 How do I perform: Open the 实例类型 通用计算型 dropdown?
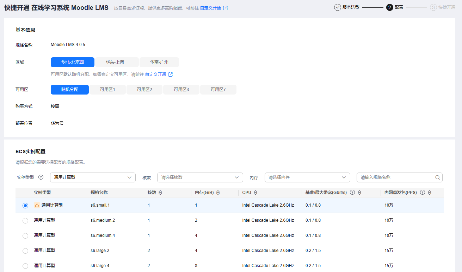click(93, 177)
